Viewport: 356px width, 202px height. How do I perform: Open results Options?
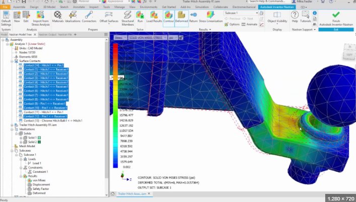pos(232,24)
